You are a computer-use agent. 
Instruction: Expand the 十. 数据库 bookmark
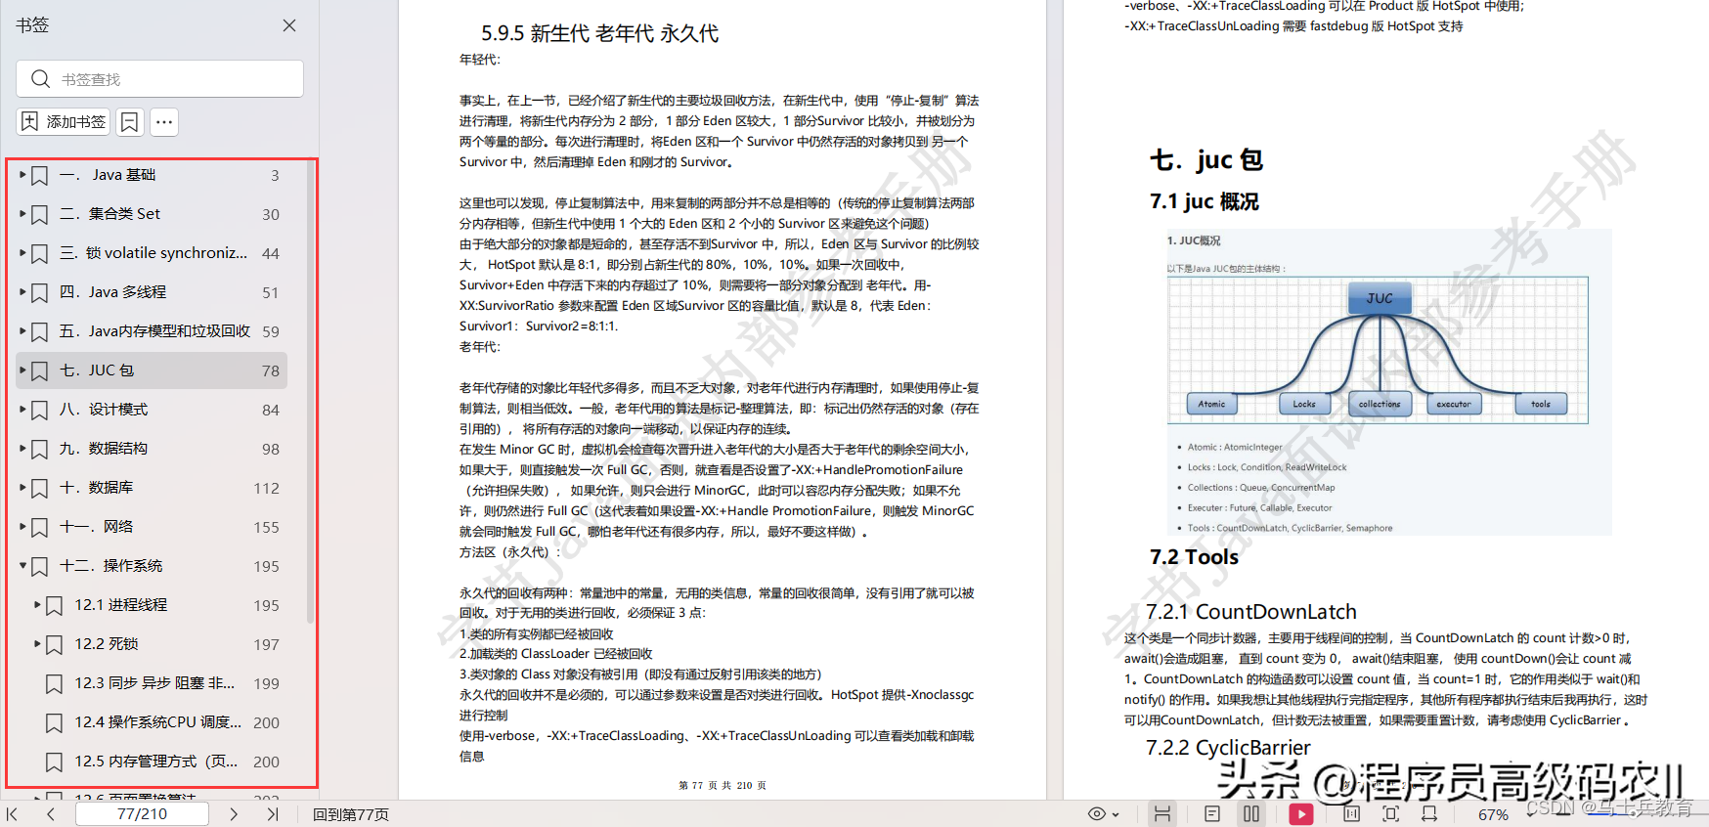click(x=22, y=488)
